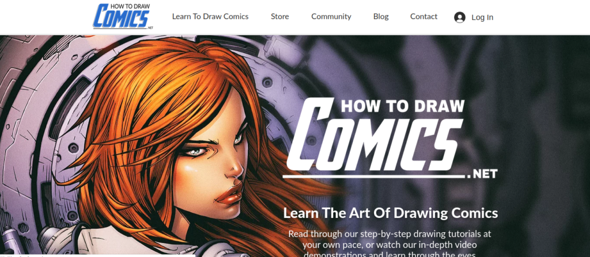Viewport: 590px width, 257px height.
Task: Visit the Blog section
Action: pyautogui.click(x=381, y=17)
